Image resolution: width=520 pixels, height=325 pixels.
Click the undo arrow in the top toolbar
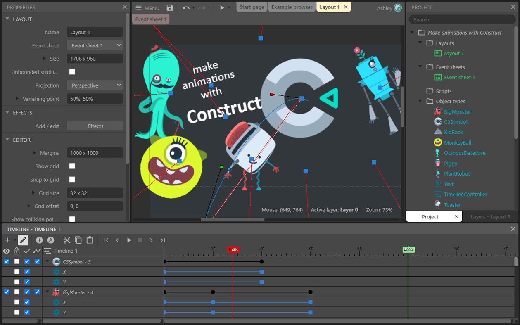pos(186,7)
